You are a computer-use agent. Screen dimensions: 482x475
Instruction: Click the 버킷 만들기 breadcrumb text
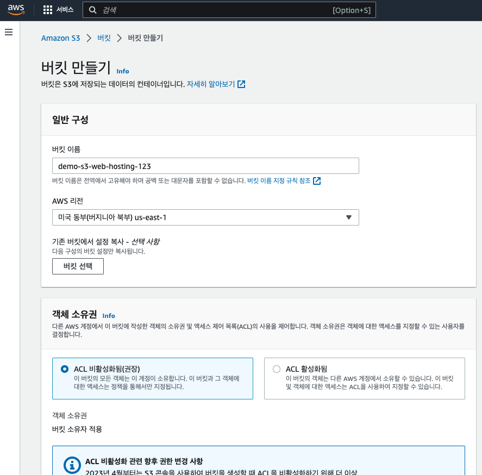click(146, 38)
